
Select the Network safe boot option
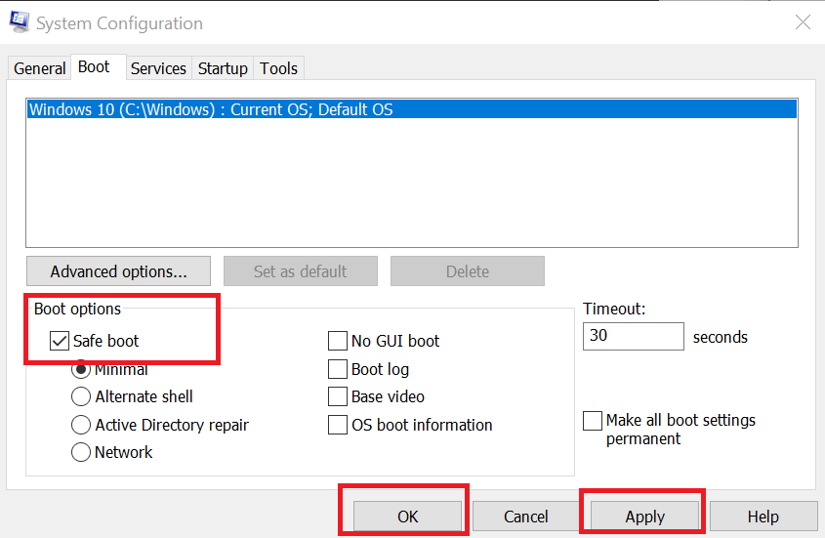tap(82, 452)
